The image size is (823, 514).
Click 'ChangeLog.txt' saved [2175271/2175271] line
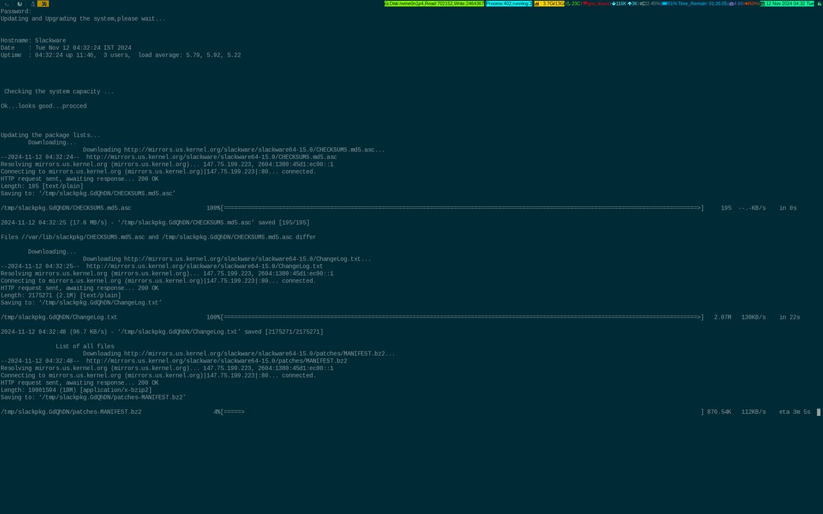[162, 332]
